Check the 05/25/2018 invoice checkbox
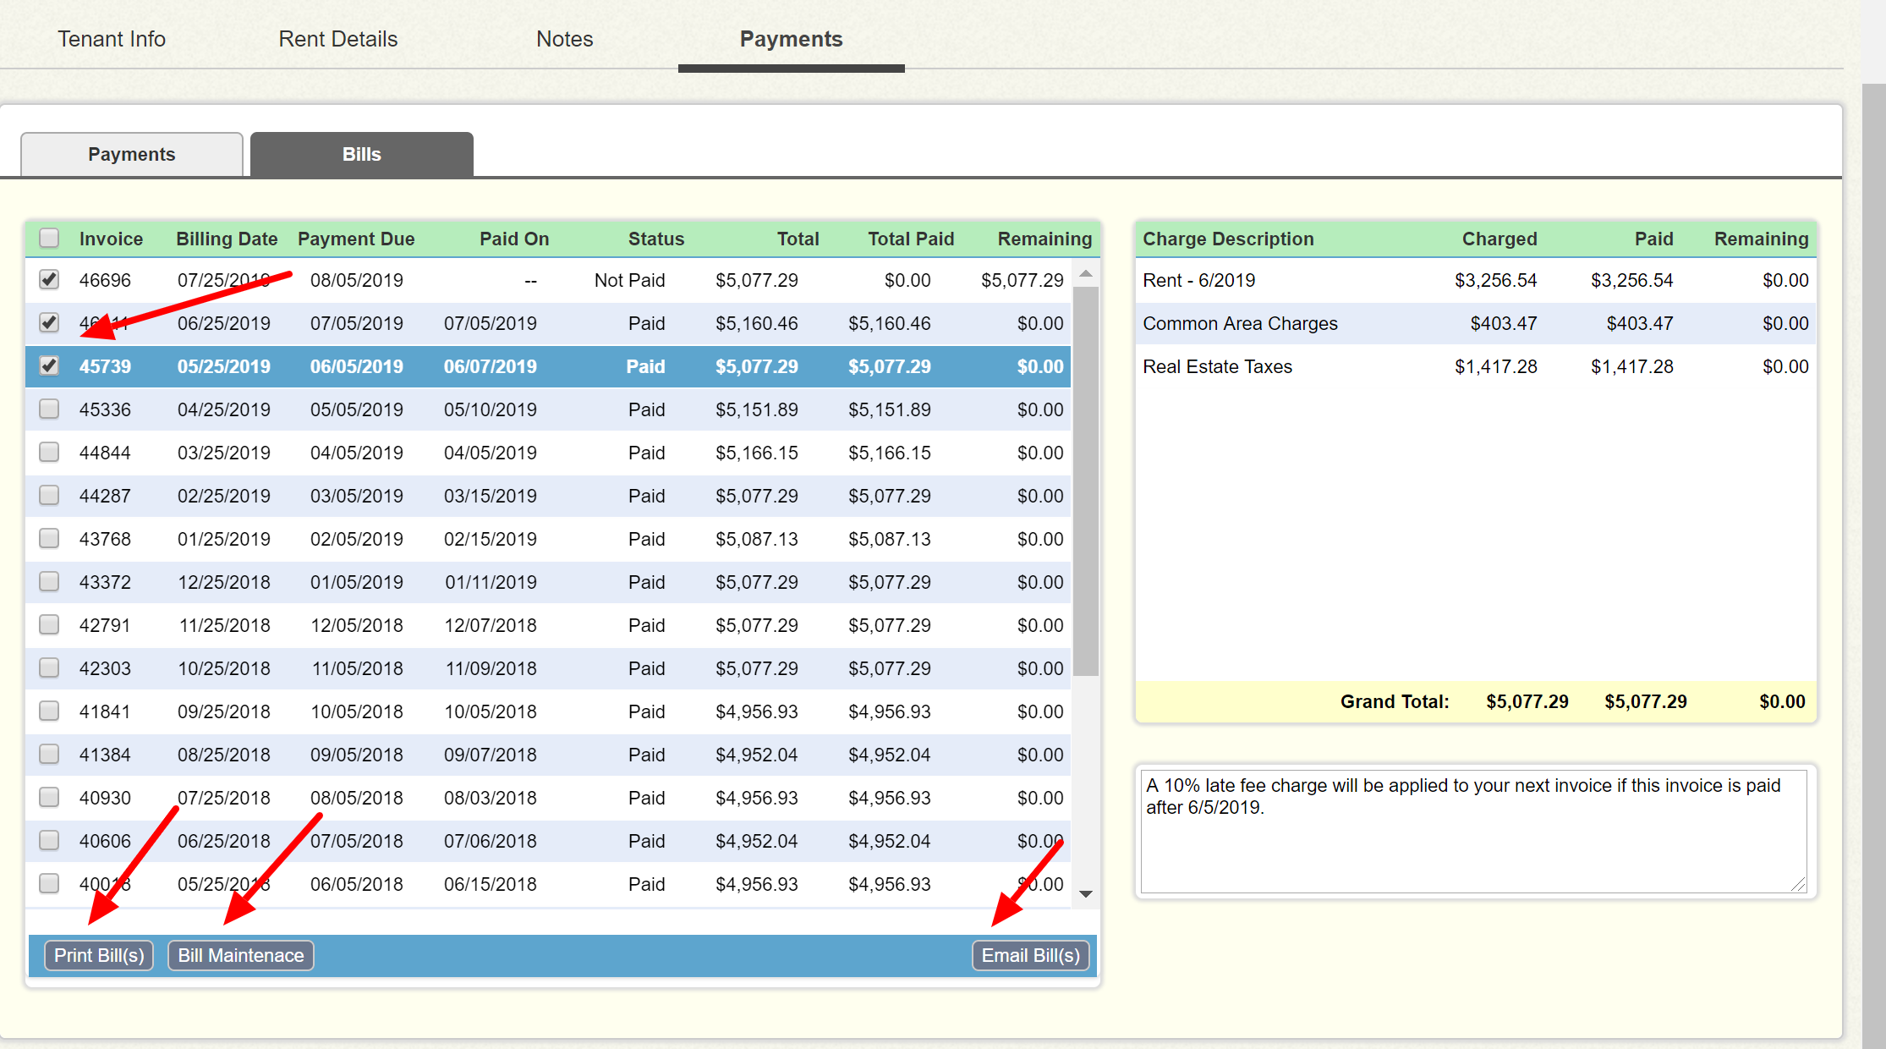 49,883
